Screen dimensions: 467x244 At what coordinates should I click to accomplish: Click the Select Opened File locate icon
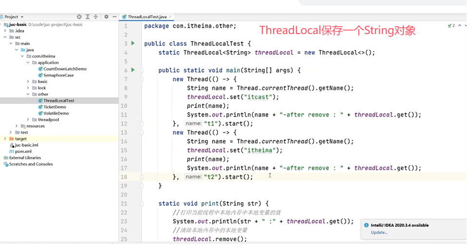(79, 17)
